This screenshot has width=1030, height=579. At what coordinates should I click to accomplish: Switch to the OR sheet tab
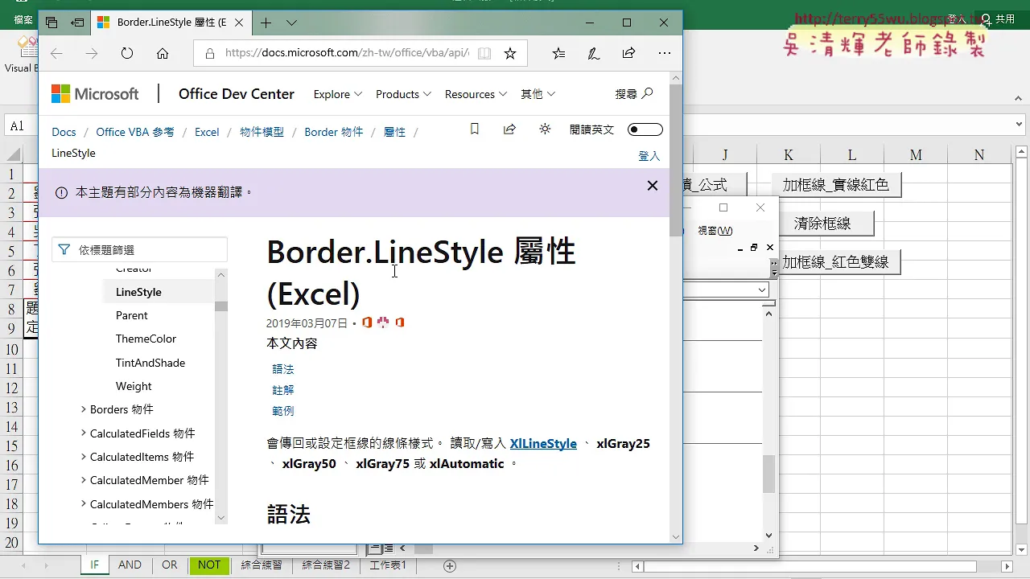(x=170, y=565)
